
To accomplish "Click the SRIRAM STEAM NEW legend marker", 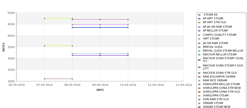I will (x=199, y=107).
